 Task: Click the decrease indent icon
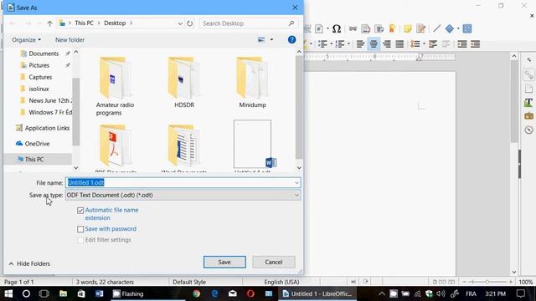click(475, 43)
